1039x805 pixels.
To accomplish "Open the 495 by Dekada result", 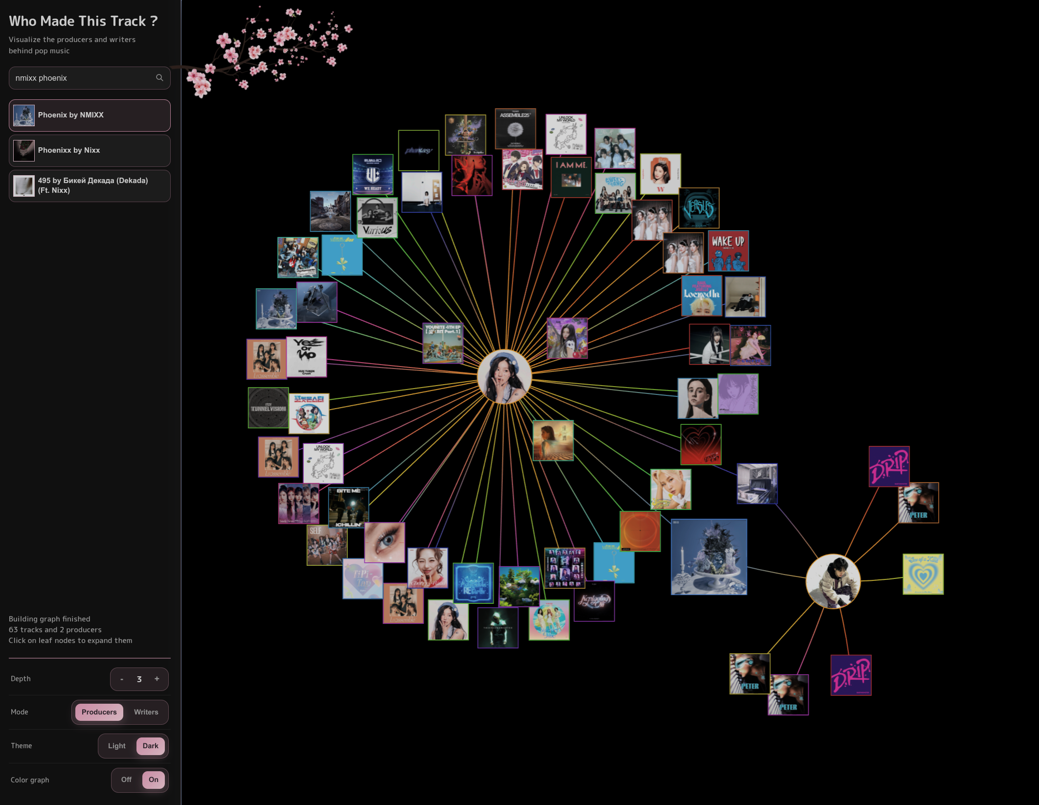I will (x=90, y=186).
